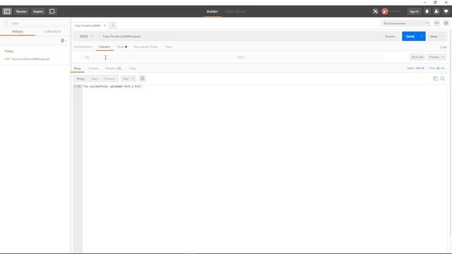Open the notifications bell
This screenshot has height=254, width=452.
click(427, 11)
